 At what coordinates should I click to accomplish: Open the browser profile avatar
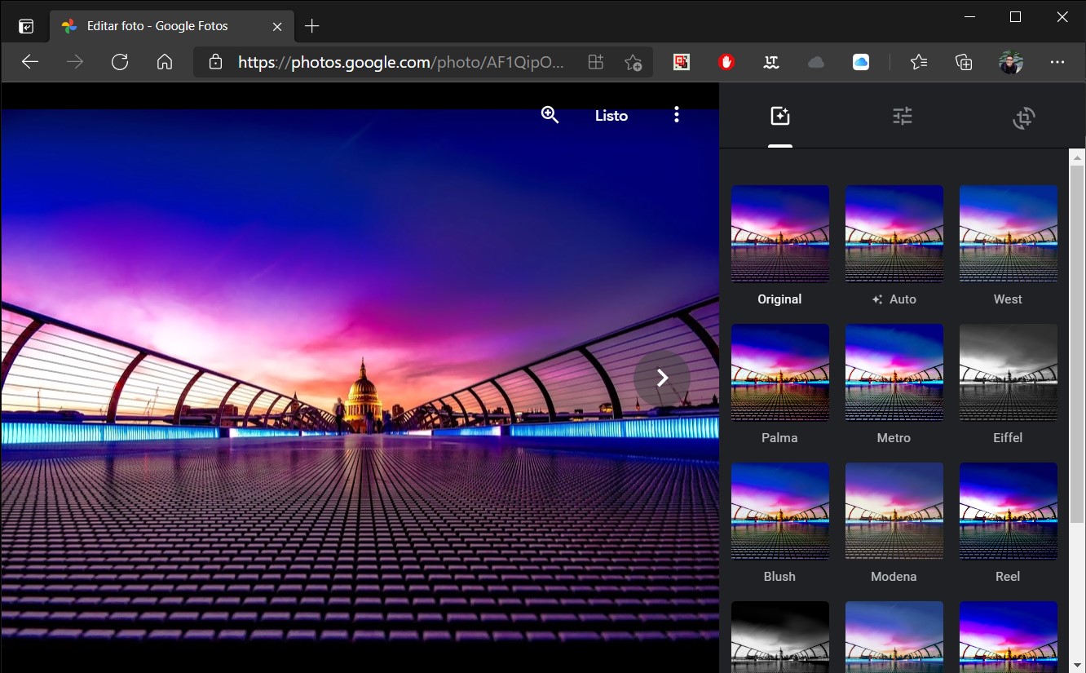pyautogui.click(x=1011, y=62)
